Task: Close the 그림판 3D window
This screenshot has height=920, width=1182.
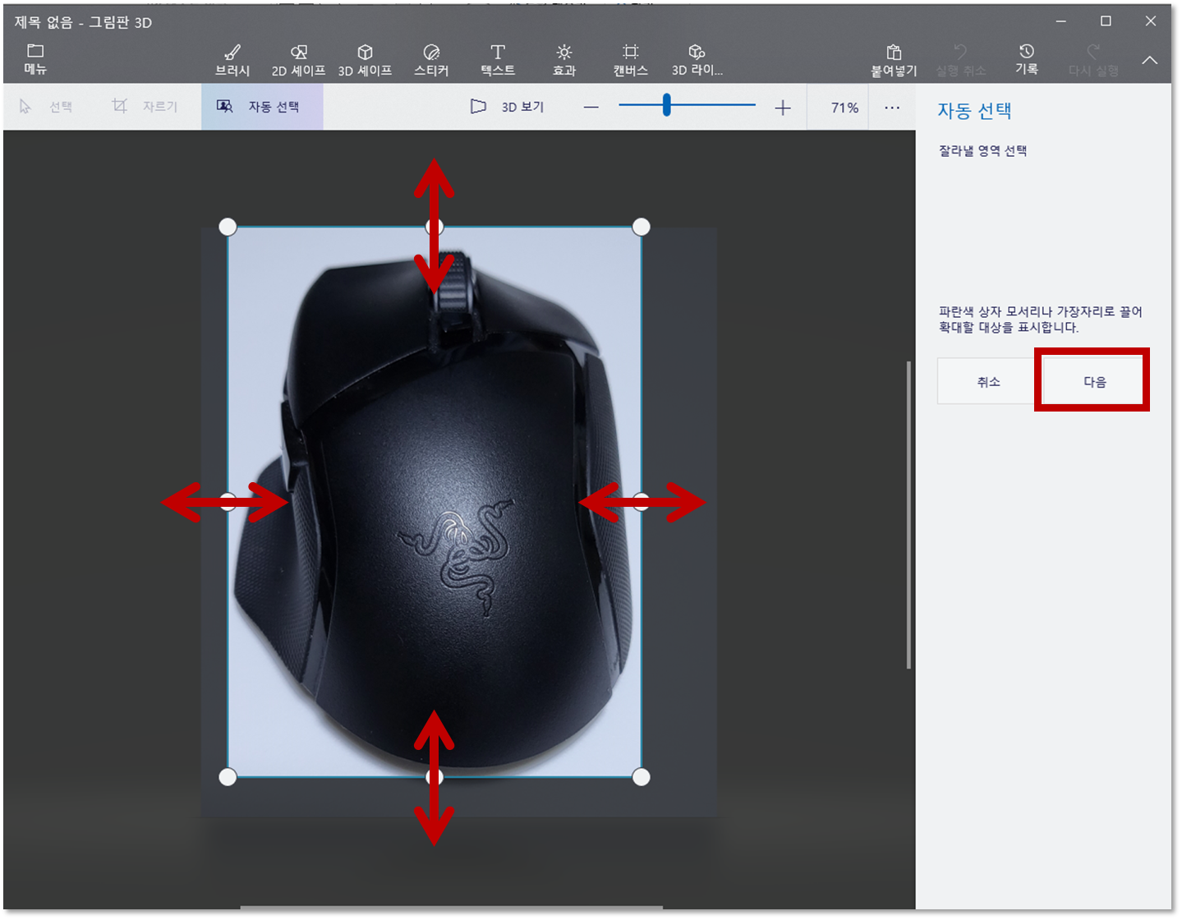Action: tap(1151, 21)
